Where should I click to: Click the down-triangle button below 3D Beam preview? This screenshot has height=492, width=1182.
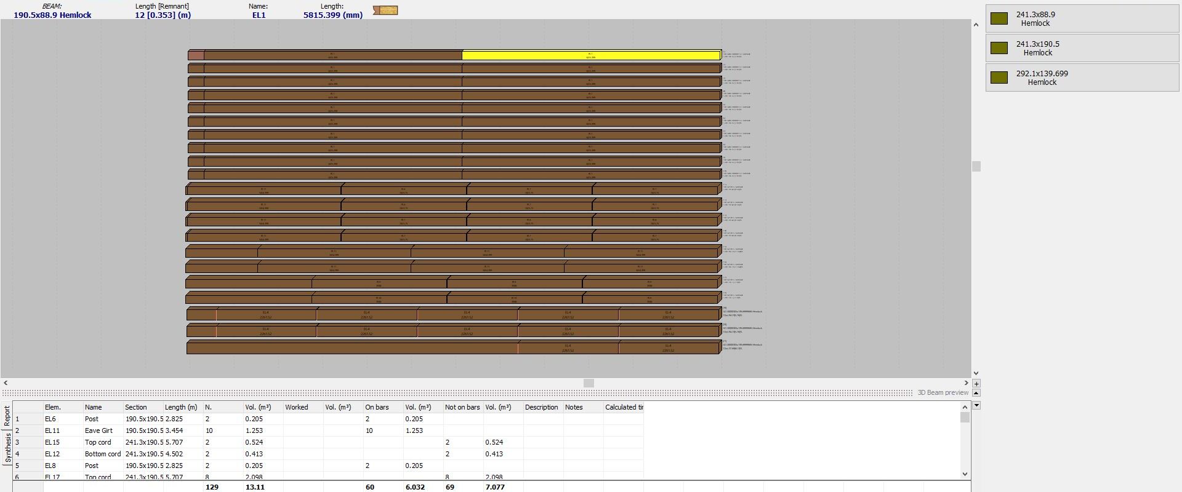click(x=976, y=405)
